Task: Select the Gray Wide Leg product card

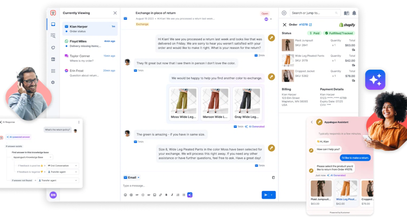Action: point(247,104)
